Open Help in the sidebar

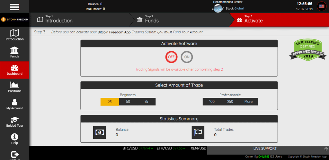click(15, 139)
